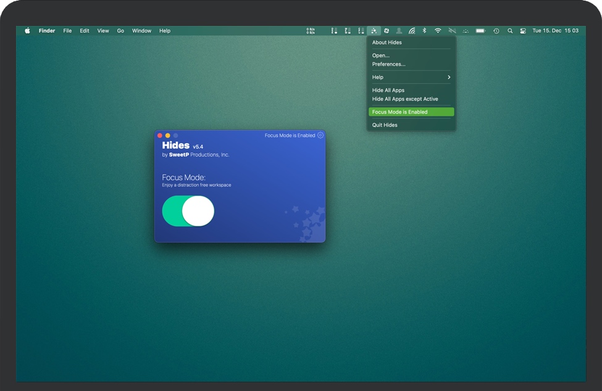Open settings gear in Hides window
The width and height of the screenshot is (602, 391).
click(320, 135)
